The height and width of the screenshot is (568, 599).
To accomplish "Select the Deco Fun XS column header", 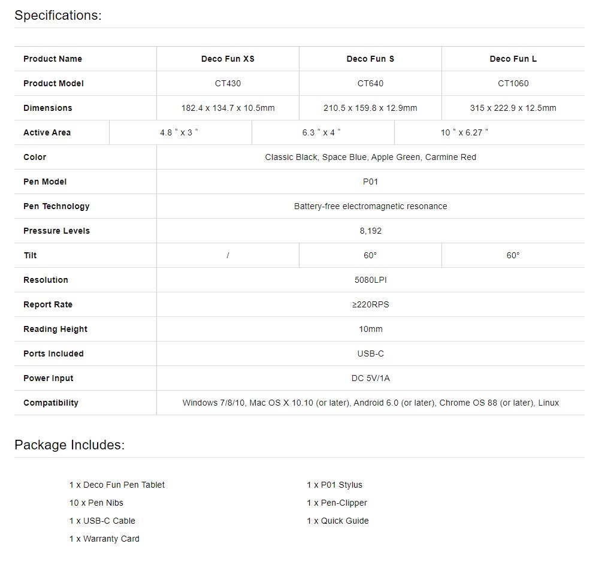I will pyautogui.click(x=228, y=59).
